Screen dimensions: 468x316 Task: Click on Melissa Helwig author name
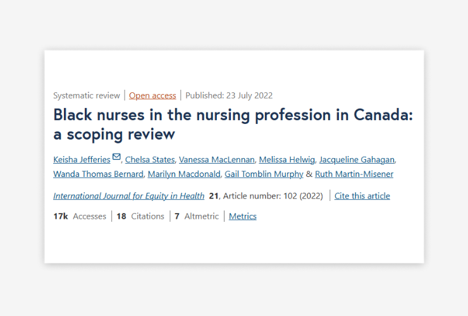(287, 160)
